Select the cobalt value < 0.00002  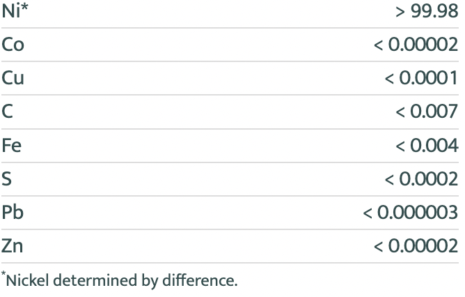point(416,45)
